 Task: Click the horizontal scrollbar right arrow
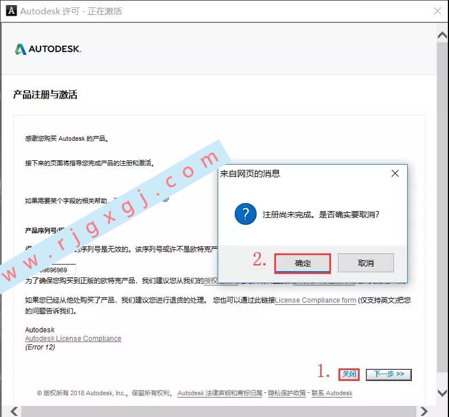[424, 411]
